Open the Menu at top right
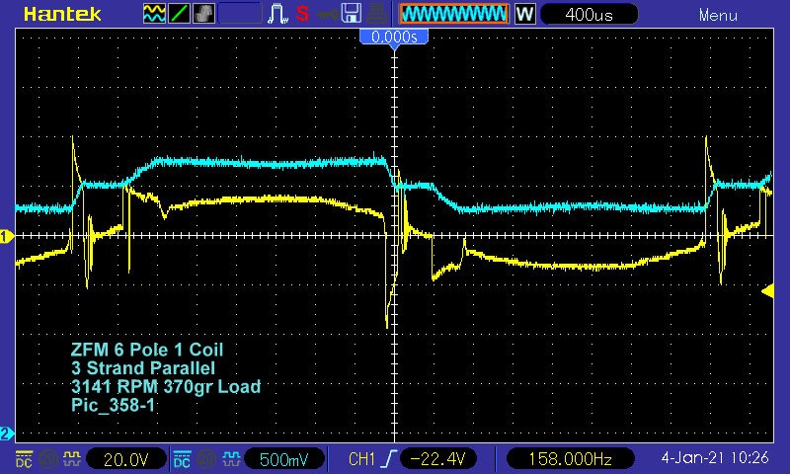This screenshot has height=474, width=790. tap(718, 15)
